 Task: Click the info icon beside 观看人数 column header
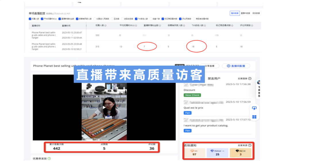[106, 26]
